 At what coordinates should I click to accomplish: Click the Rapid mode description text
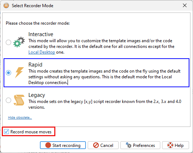tap(104, 77)
